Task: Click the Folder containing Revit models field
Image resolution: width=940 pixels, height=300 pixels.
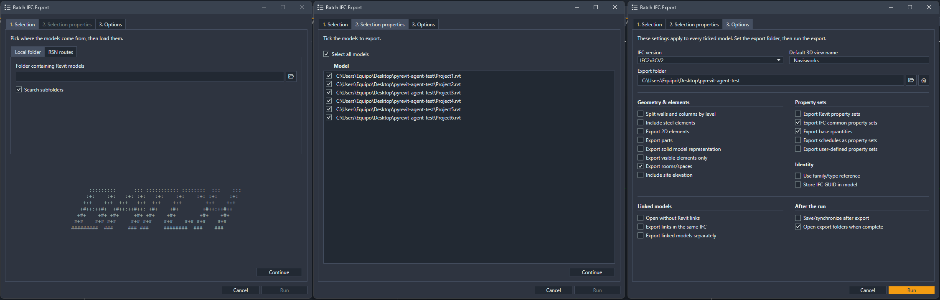Action: pos(150,76)
